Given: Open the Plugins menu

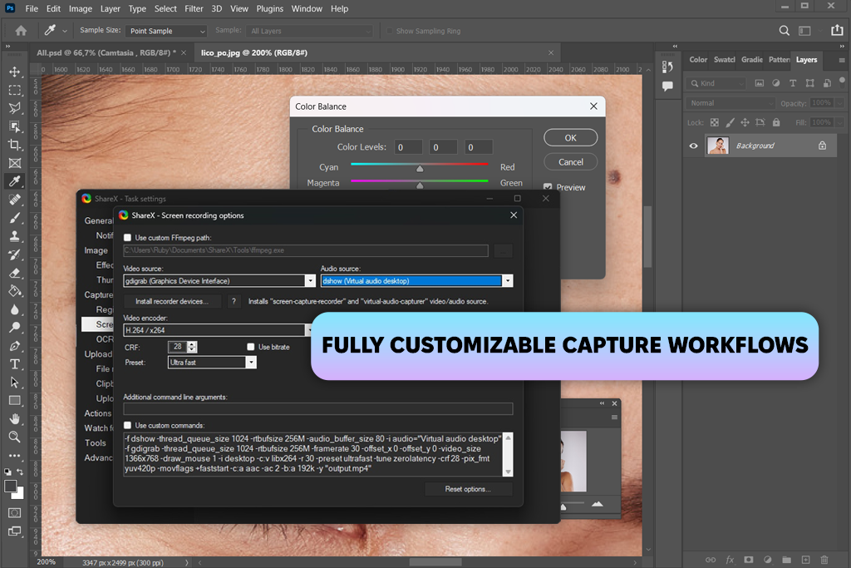Looking at the screenshot, I should (270, 8).
